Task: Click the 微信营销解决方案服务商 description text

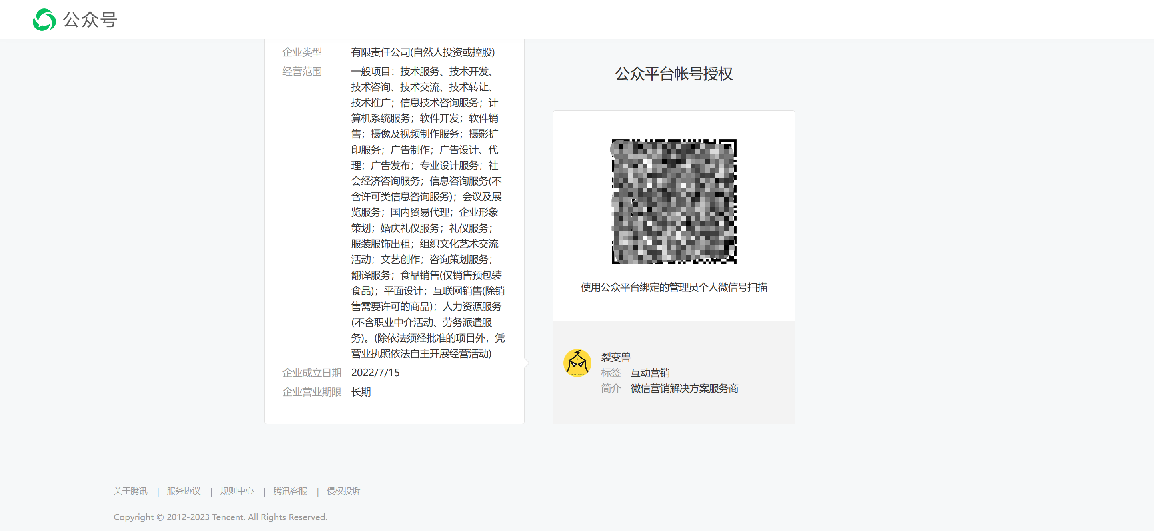Action: click(684, 389)
